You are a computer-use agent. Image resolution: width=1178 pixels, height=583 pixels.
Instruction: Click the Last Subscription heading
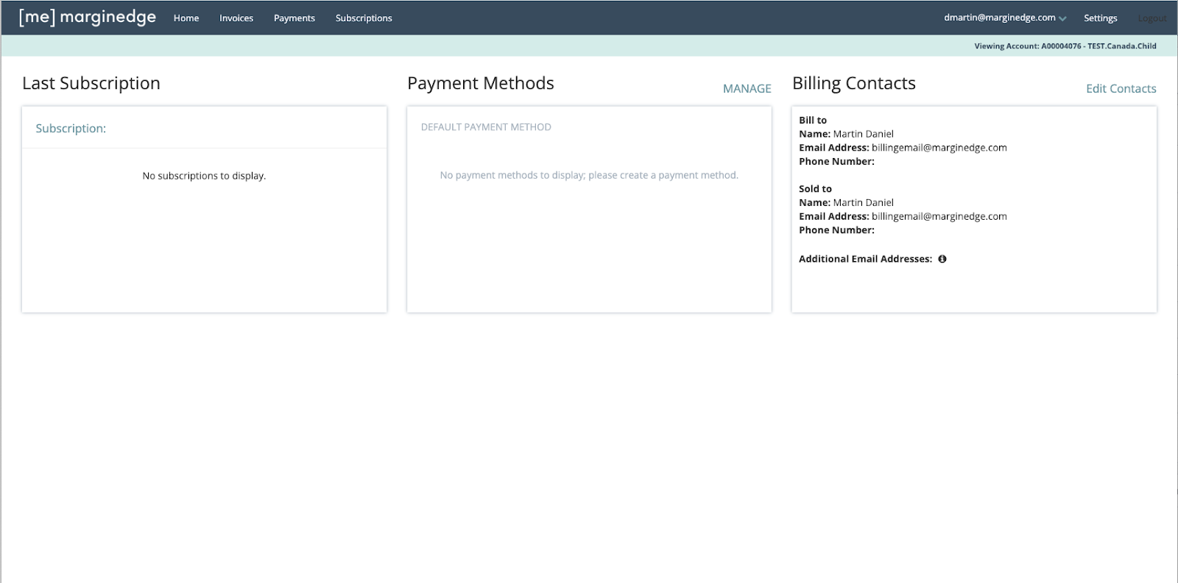[91, 83]
